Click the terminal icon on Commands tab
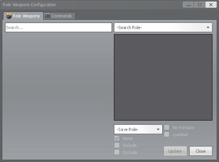The width and height of the screenshot is (219, 162). point(48,16)
